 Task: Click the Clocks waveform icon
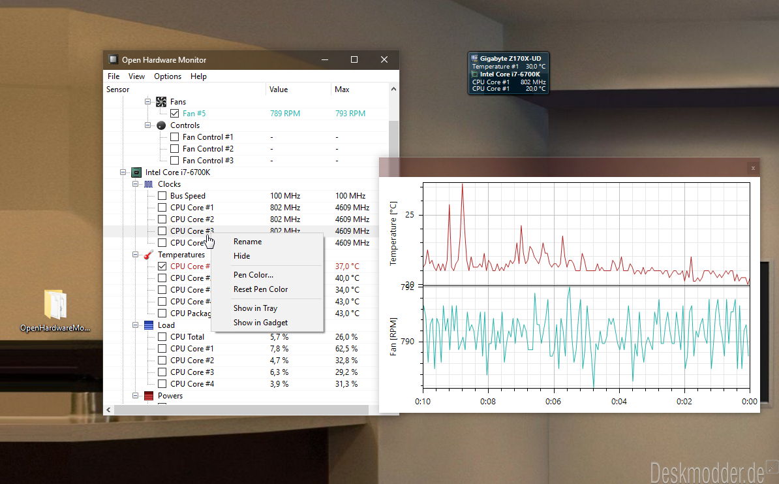pos(149,184)
